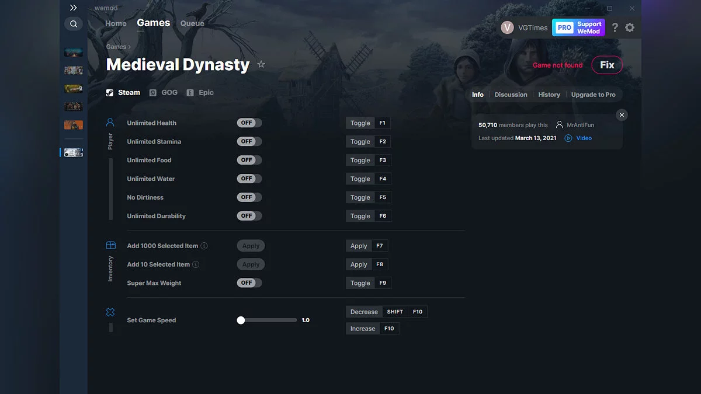Screen dimensions: 701x394
Task: Favorite Medieval Dynasty with the star
Action: [x=261, y=65]
